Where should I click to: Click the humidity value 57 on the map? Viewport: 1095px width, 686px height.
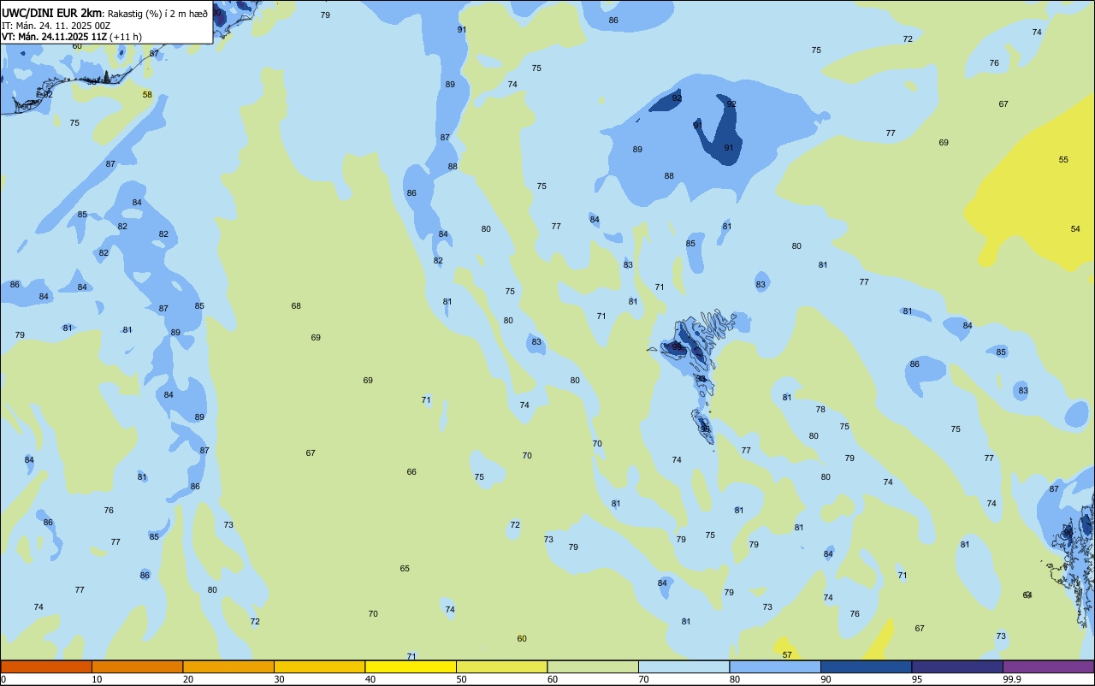tap(787, 654)
